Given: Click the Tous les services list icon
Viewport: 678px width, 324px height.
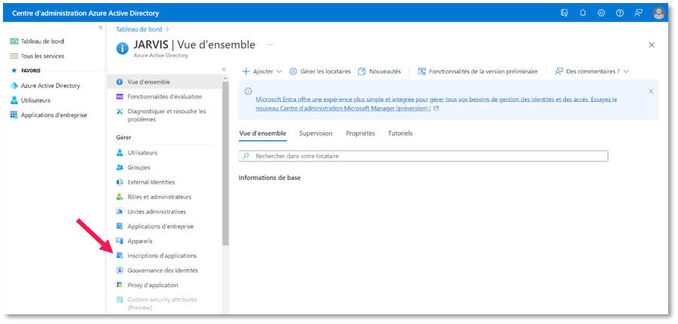Looking at the screenshot, I should (14, 56).
